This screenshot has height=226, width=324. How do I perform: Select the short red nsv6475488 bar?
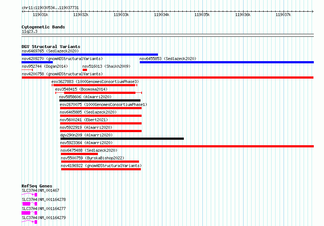point(79,154)
